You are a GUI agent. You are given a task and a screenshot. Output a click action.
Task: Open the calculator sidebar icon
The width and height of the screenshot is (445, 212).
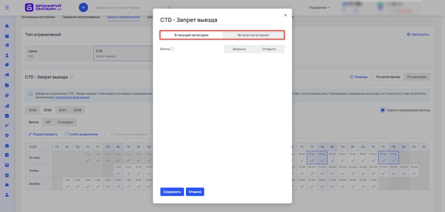click(x=7, y=165)
